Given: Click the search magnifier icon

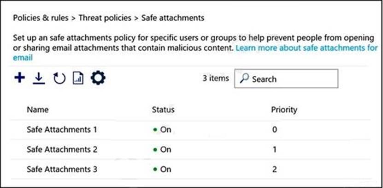Looking at the screenshot, I should click(244, 79).
